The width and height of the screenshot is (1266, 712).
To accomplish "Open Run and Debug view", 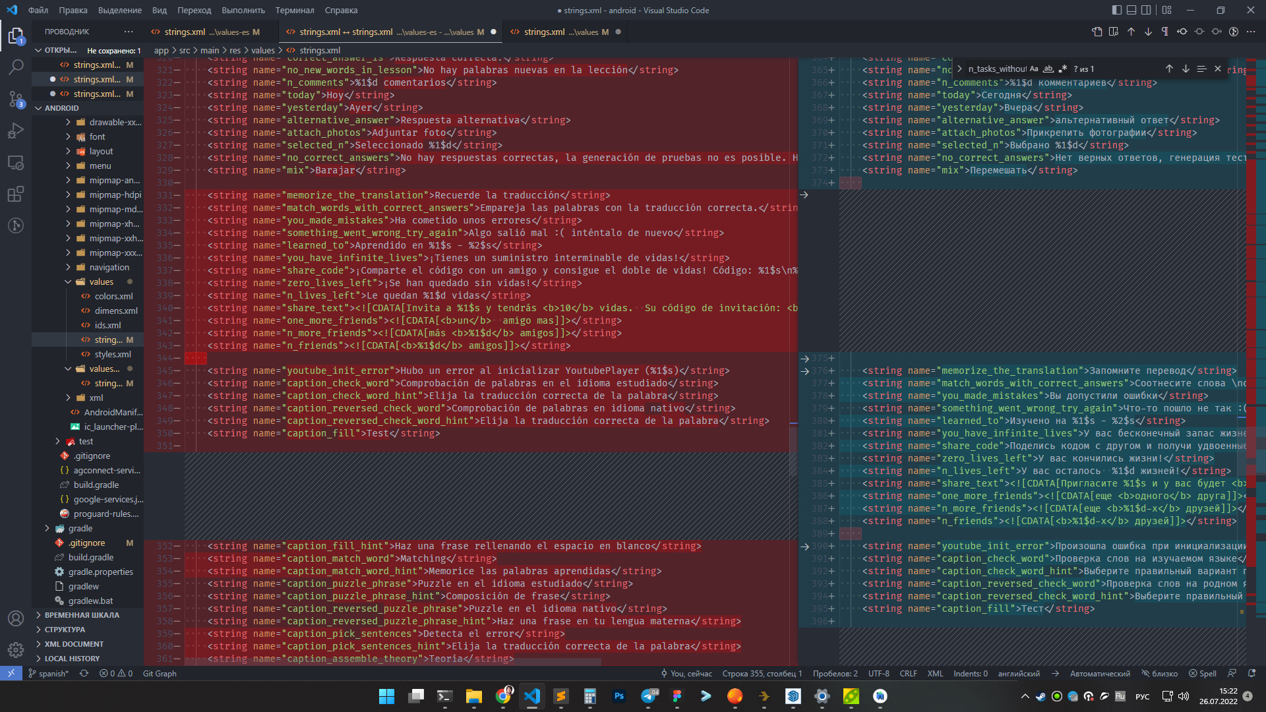I will tap(16, 131).
